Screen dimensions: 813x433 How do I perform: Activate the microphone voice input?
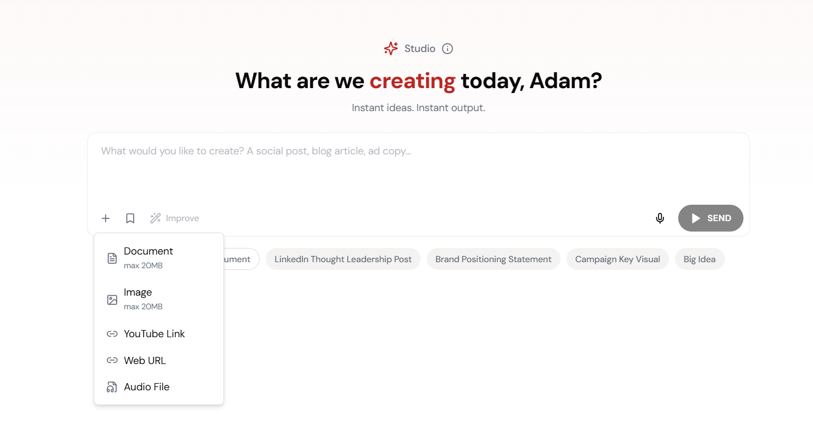[x=660, y=218]
